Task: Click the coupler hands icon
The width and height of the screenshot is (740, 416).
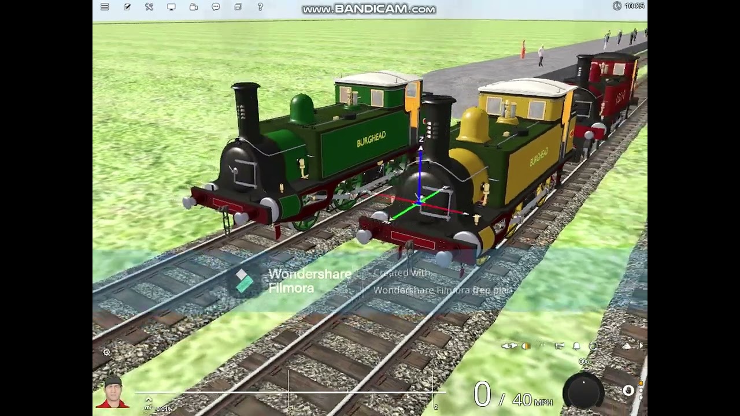Action: point(509,346)
